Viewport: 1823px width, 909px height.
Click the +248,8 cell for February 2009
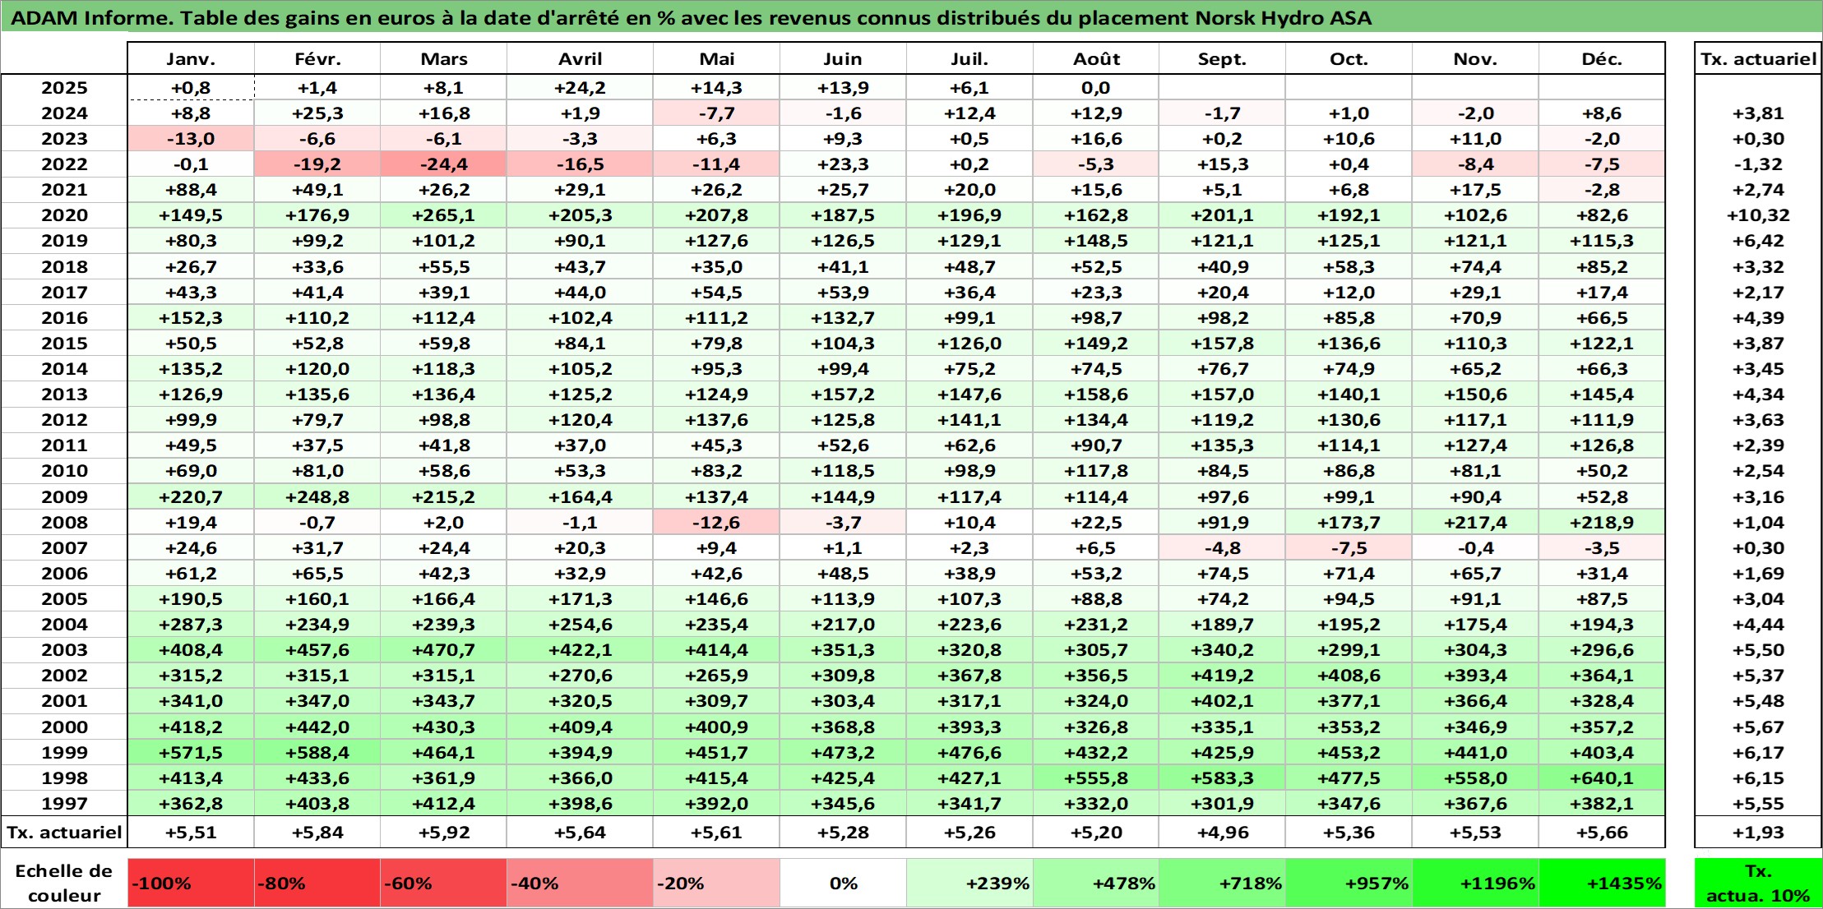click(x=317, y=497)
